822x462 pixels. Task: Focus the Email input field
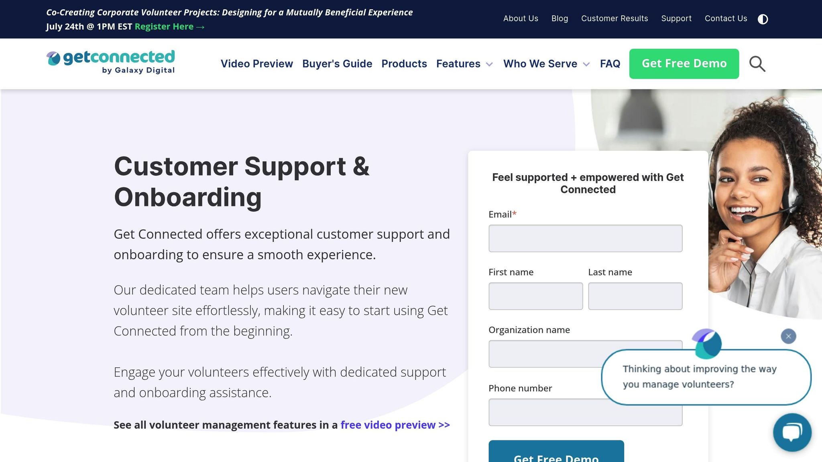pos(585,238)
